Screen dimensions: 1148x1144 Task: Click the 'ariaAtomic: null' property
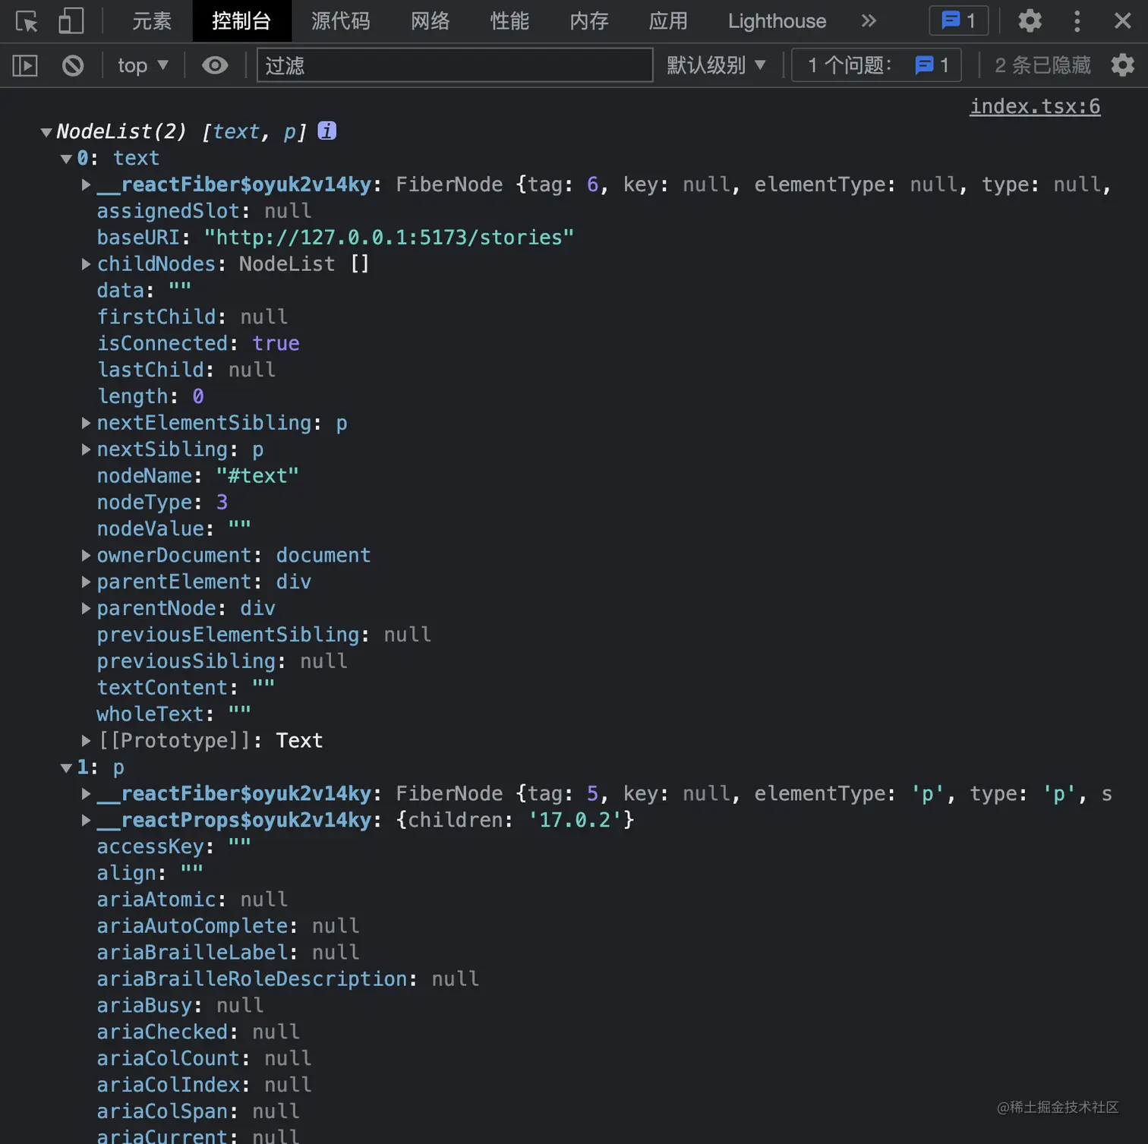point(192,900)
